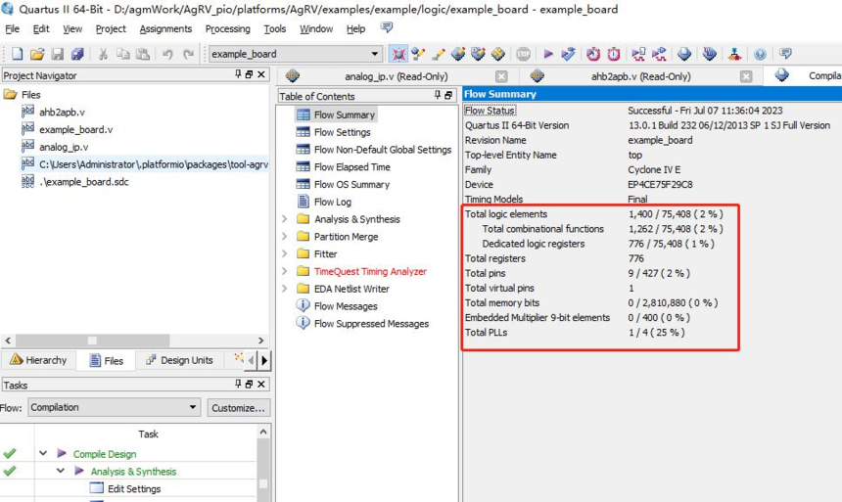Close the analog_ip.v tab
The height and width of the screenshot is (502, 842).
coord(501,76)
